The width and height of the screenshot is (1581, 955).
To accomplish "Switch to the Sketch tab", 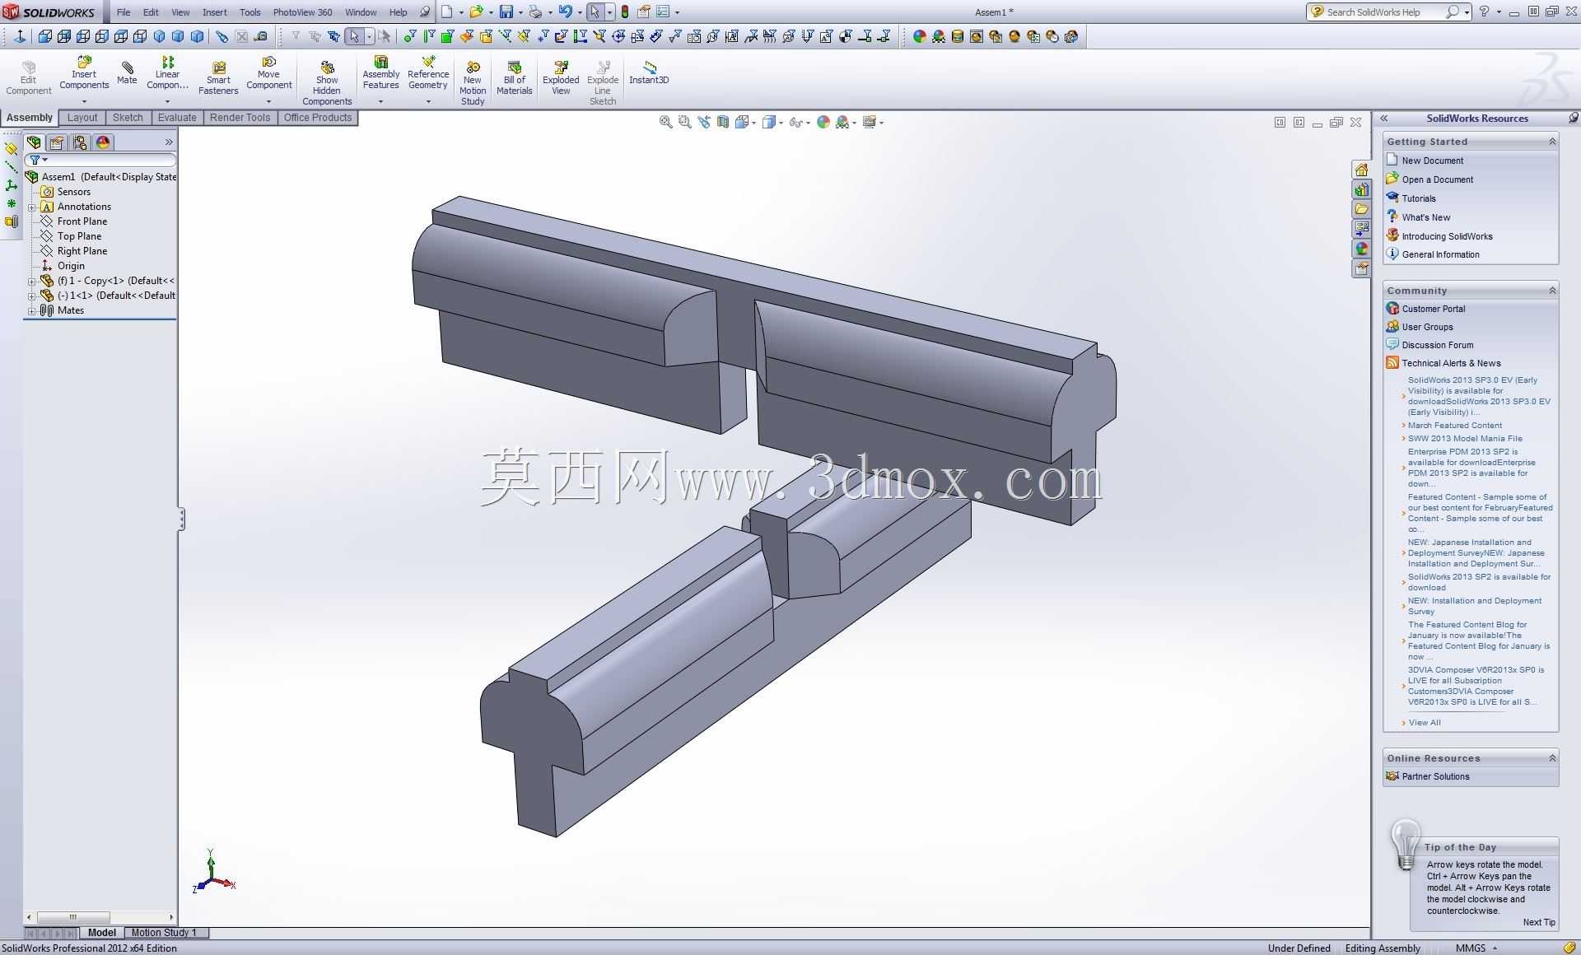I will (128, 118).
